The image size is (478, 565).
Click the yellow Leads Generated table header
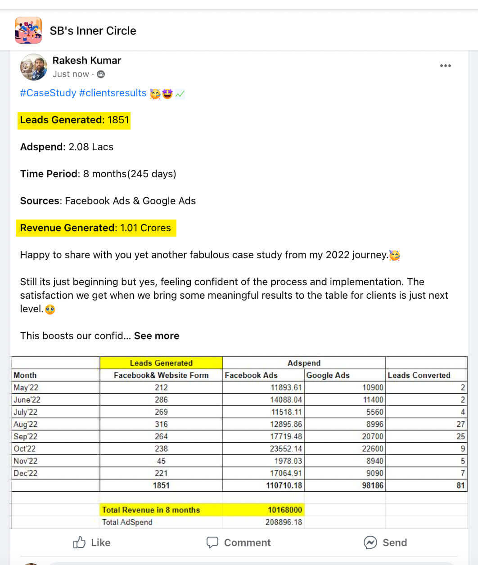(x=161, y=363)
